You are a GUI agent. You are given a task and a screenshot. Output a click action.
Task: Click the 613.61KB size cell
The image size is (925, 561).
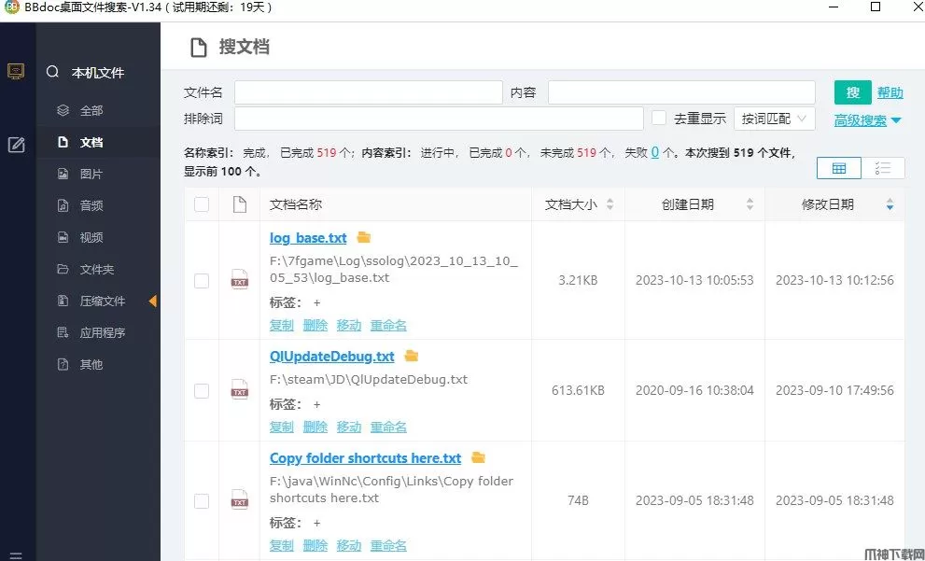[x=578, y=390]
